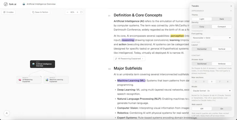The image size is (237, 120).
Task: Click the highlighted word reasoning
Action: click(x=128, y=40)
